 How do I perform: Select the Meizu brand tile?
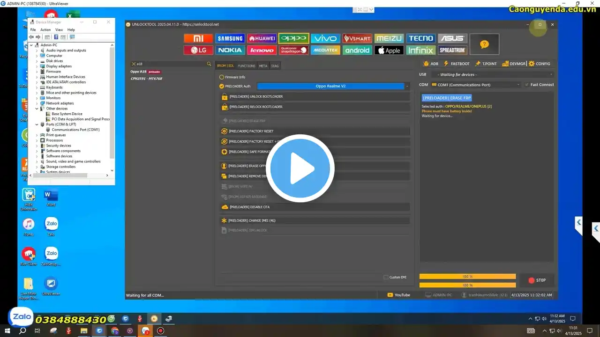[389, 38]
